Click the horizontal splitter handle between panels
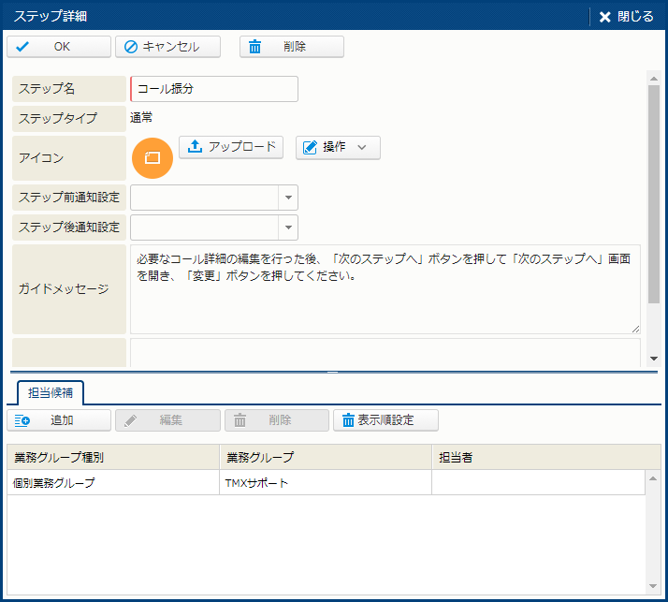Viewport: 668px width, 602px height. tap(332, 373)
